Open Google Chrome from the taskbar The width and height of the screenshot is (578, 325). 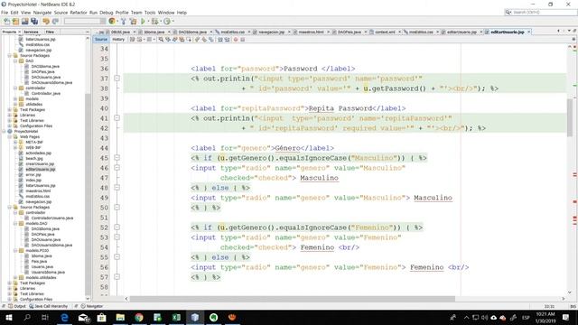(139, 317)
